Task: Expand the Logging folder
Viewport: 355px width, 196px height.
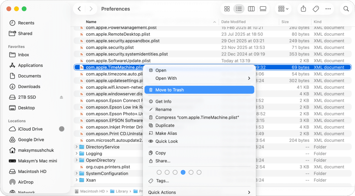Action: (76, 153)
